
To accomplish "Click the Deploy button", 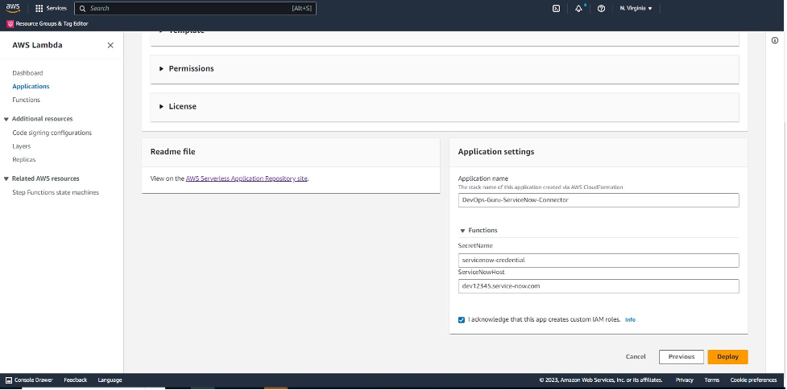I will click(727, 357).
